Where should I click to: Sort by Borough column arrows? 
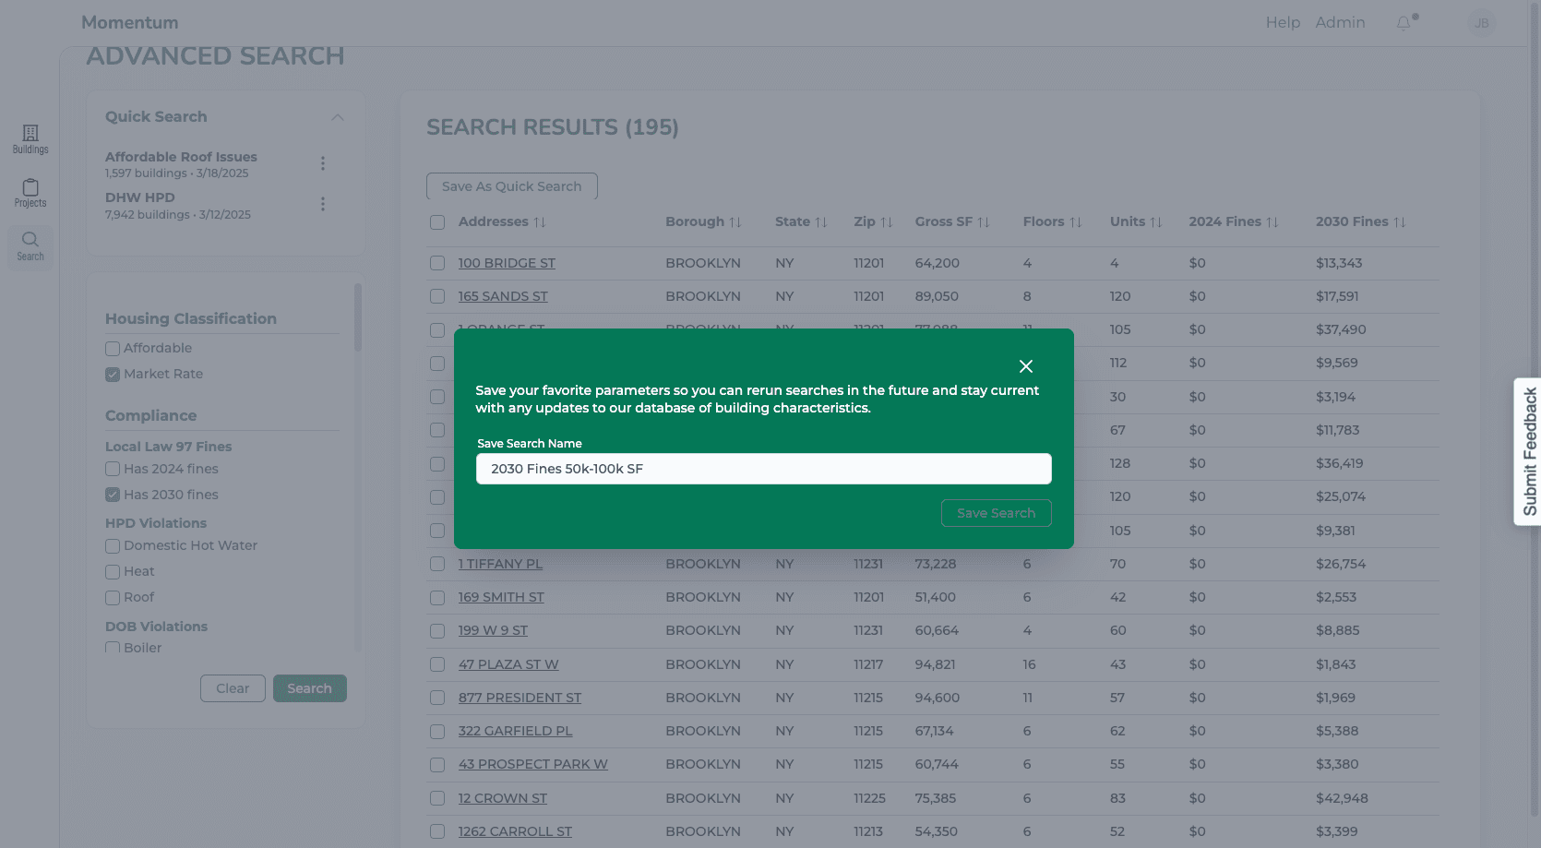point(735,222)
